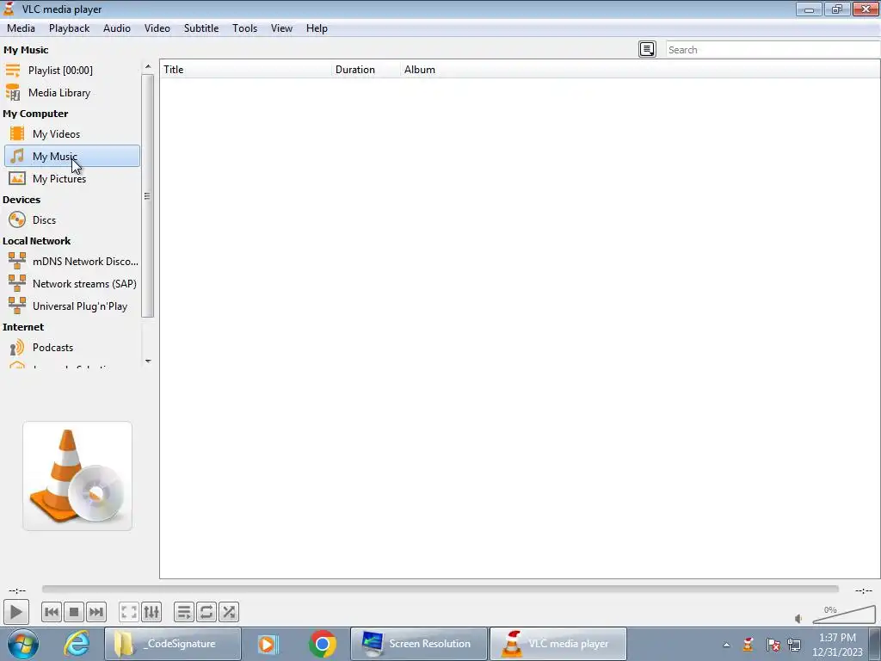Click the playlist Search field
Viewport: 881px width, 661px height.
pos(773,49)
